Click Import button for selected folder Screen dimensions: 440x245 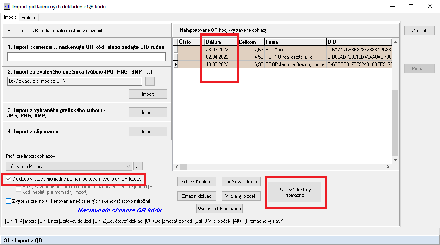pyautogui.click(x=148, y=94)
